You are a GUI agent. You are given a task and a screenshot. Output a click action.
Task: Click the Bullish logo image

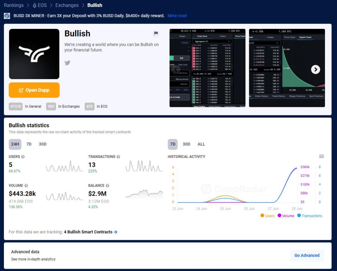[34, 54]
